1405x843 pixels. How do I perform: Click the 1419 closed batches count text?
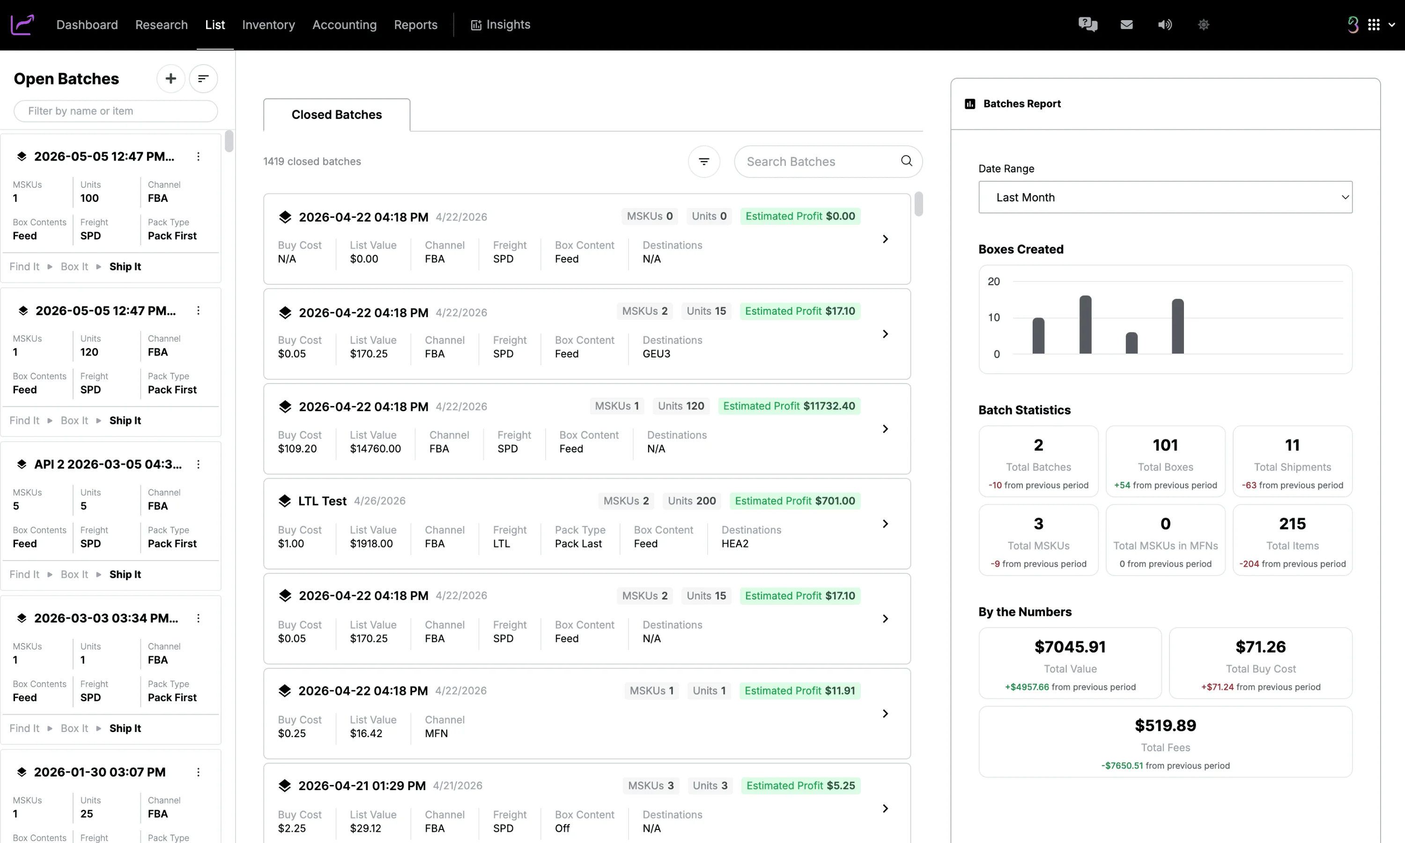tap(312, 161)
